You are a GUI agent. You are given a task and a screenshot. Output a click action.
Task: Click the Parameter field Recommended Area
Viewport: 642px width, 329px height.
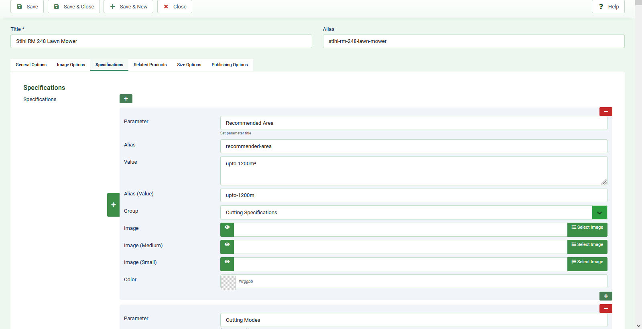click(414, 123)
